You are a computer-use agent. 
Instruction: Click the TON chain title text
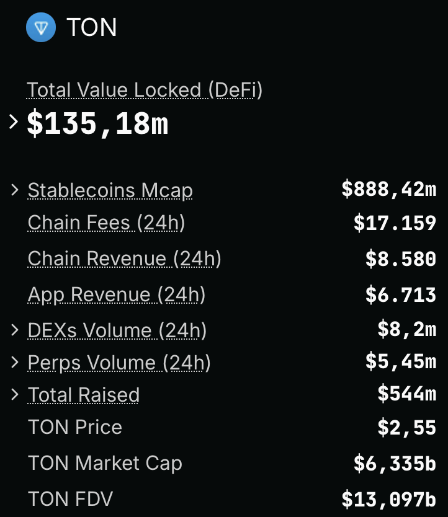91,27
